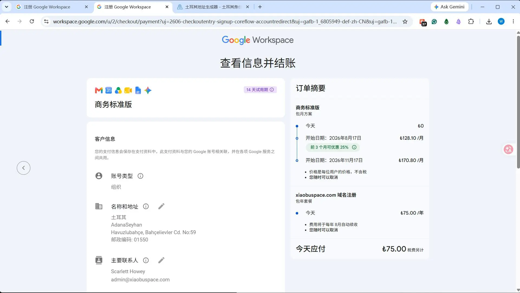Viewport: 520px width, 293px height.
Task: Close the active Google Workspace tab
Action: (x=167, y=7)
